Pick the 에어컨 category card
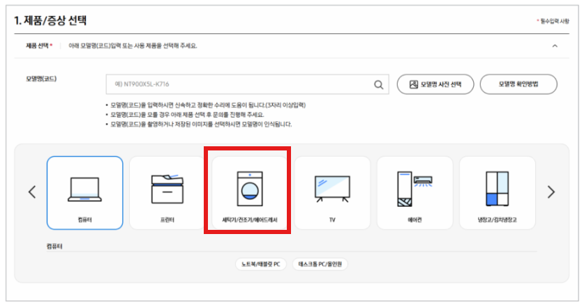 pyautogui.click(x=415, y=193)
